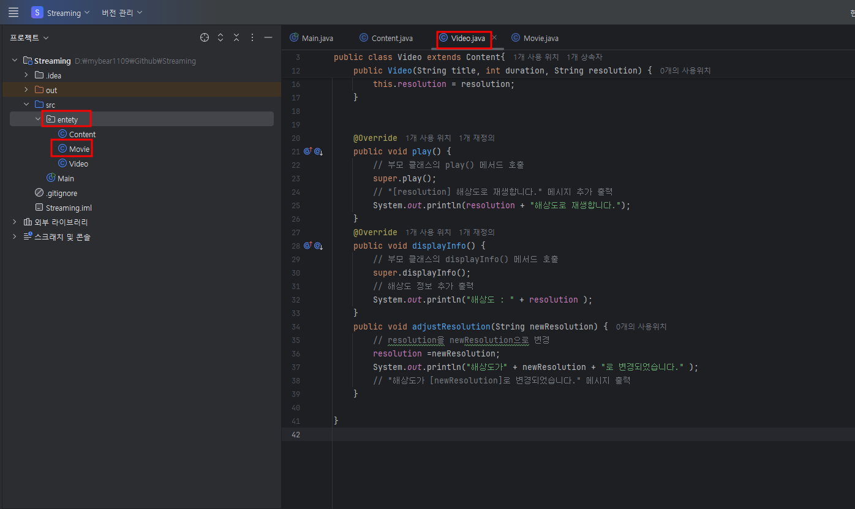Click the collapse all icon in project panel
Viewport: 855px width, 509px height.
[236, 38]
